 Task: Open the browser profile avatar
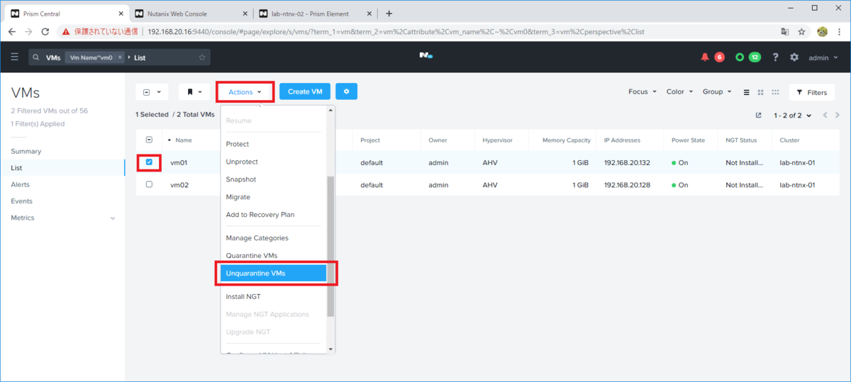[823, 32]
